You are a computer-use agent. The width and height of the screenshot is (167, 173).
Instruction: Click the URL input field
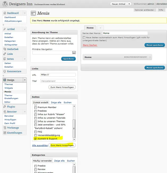pos(58,75)
